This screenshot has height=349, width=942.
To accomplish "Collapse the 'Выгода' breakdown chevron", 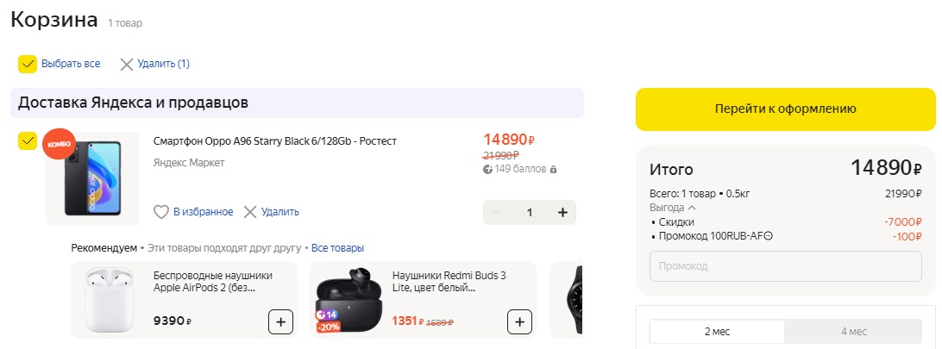I will tap(691, 208).
